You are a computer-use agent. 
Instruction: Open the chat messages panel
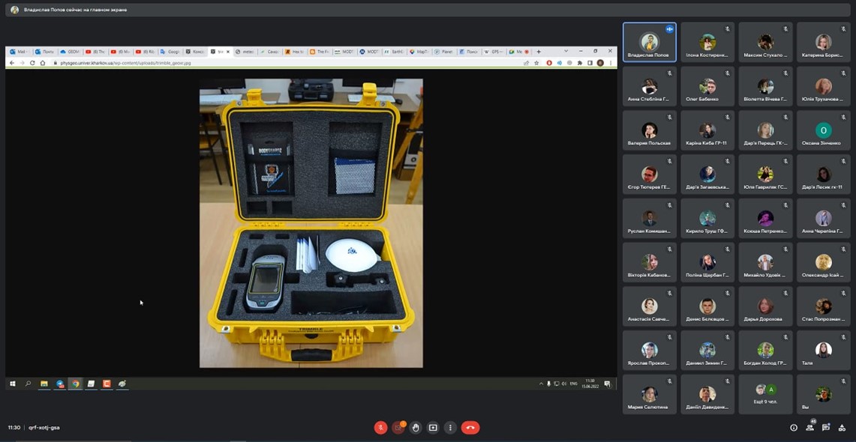pos(826,428)
